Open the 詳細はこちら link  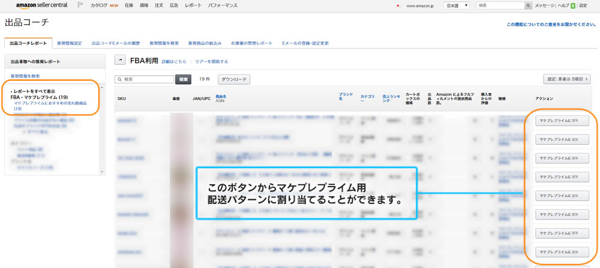click(x=174, y=62)
